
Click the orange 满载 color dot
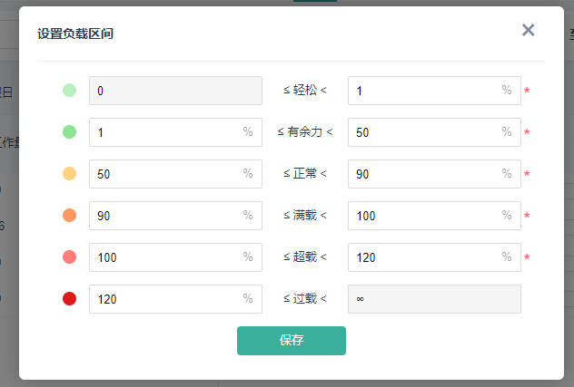coord(69,216)
